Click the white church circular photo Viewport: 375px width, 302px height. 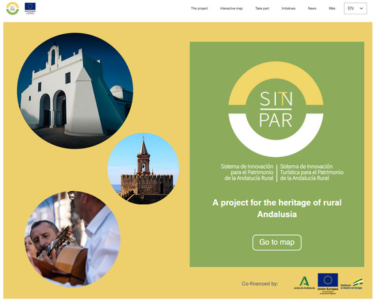point(75,91)
